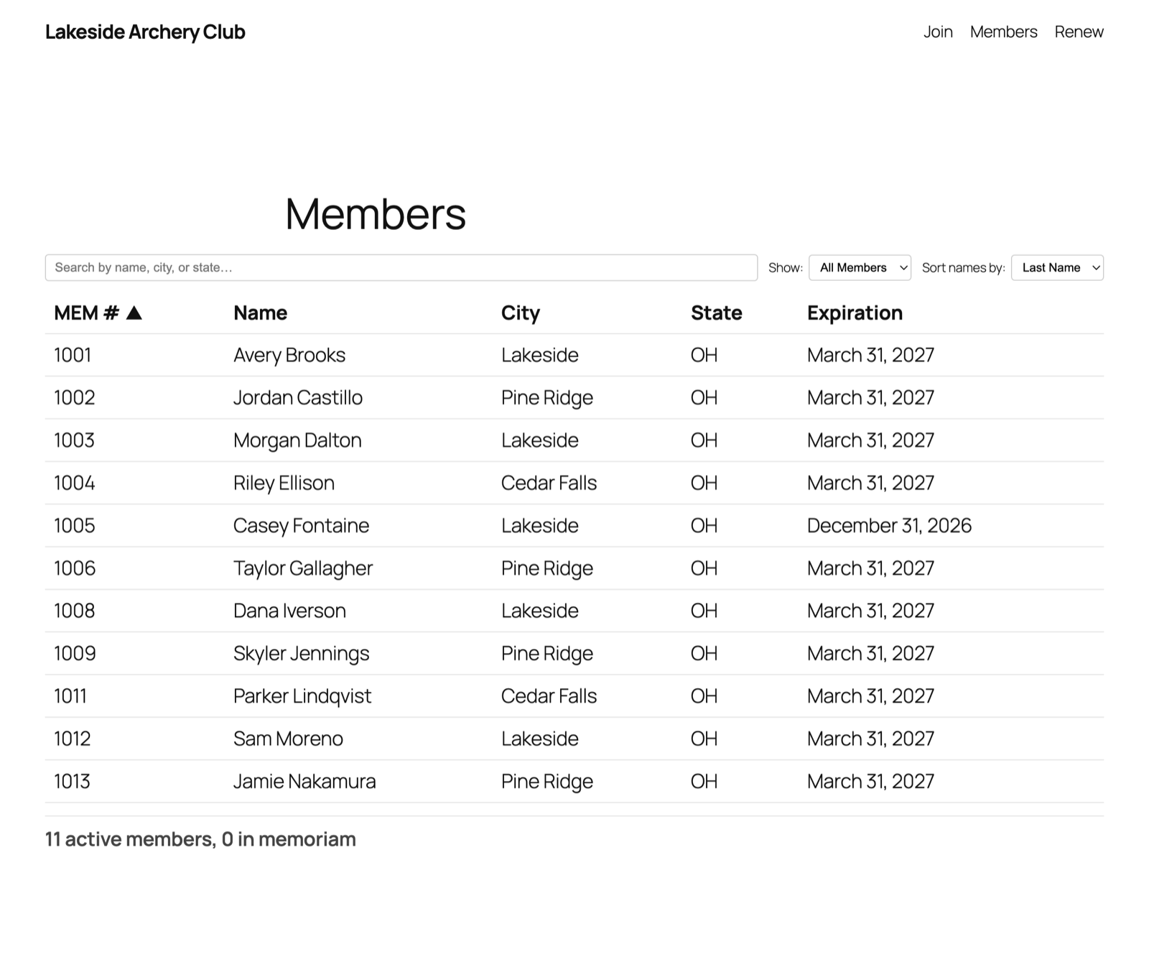
Task: Click Cedar Falls in Riley Ellison's row
Action: 549,483
